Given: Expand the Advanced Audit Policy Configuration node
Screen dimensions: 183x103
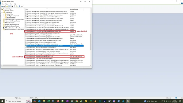Looking at the screenshot, I should point(2,30).
